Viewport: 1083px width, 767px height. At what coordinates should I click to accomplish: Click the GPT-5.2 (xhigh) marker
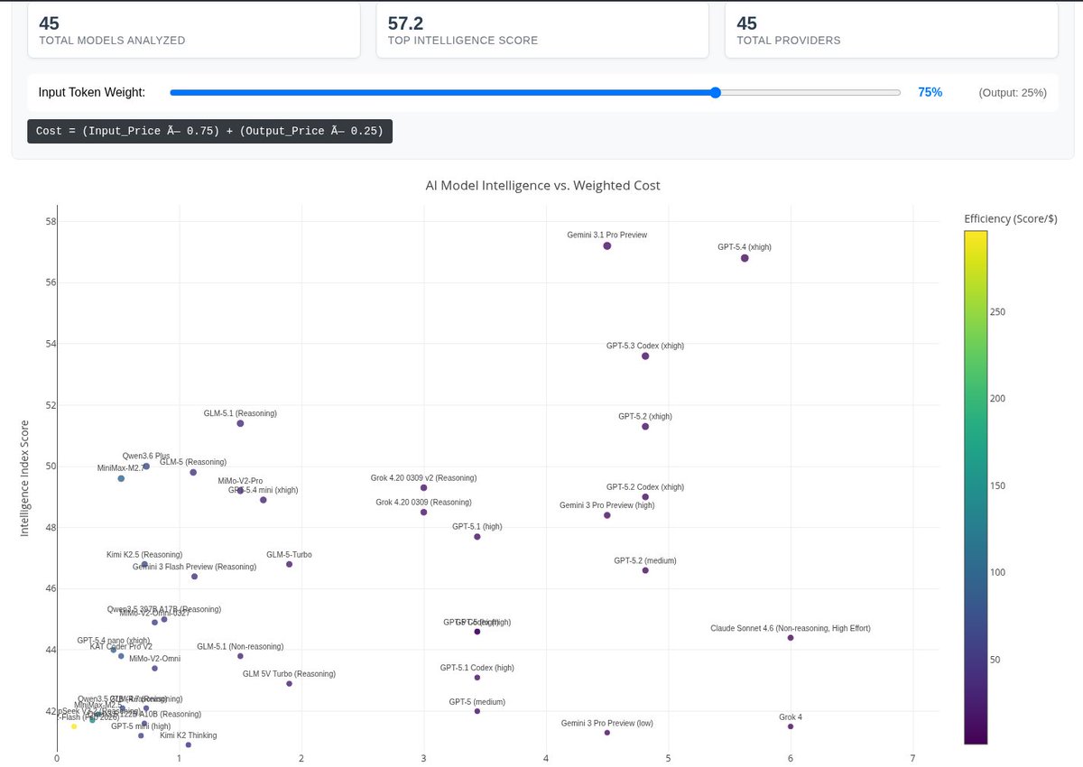click(x=645, y=426)
